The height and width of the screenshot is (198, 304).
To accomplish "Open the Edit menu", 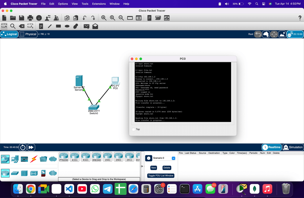I will (52, 4).
